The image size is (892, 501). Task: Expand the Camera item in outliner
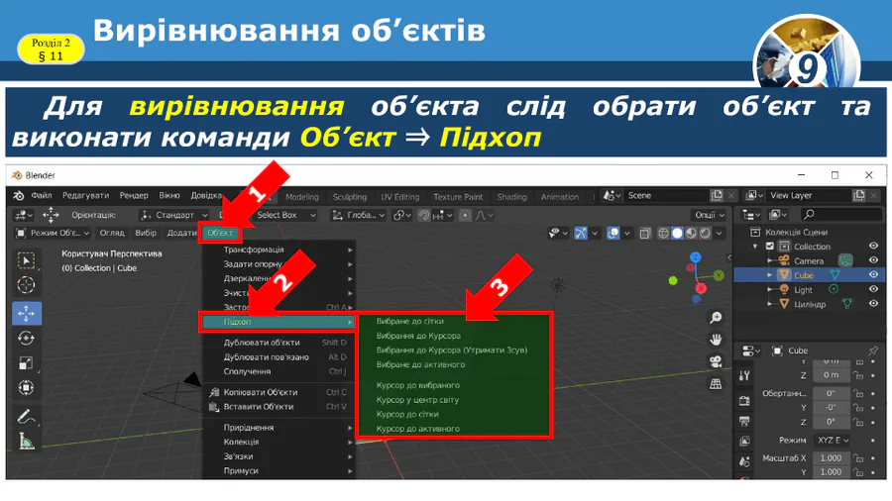click(771, 261)
